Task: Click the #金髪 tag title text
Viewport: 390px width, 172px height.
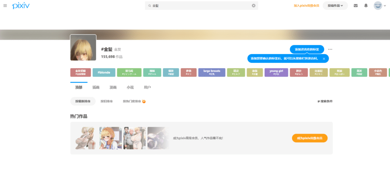Action: (107, 49)
